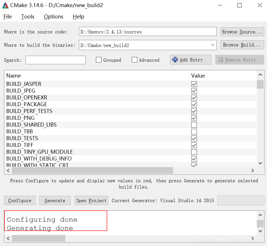This screenshot has height=246, width=267.
Task: Click the cache list vertical scrollbar thumb
Action: click(260, 84)
